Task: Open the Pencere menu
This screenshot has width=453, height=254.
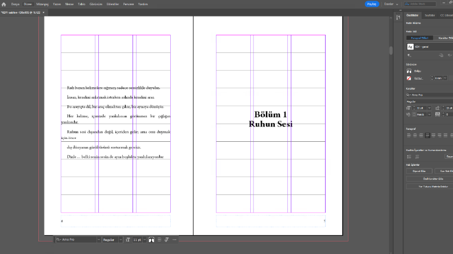Action: click(129, 5)
